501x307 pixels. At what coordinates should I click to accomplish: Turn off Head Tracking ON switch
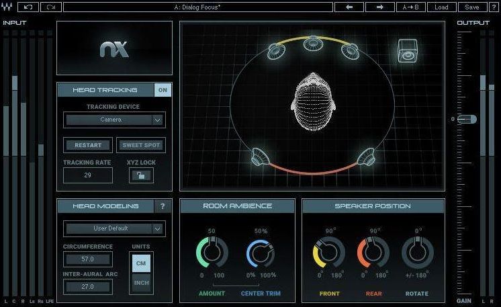[x=163, y=90]
